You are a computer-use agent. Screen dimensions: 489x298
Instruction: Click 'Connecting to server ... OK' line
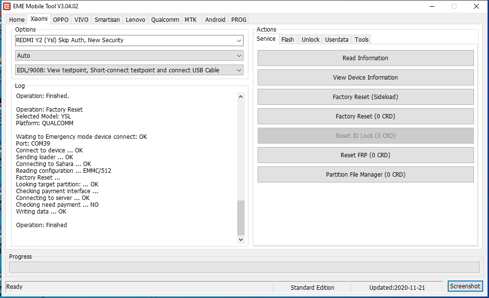[53, 198]
